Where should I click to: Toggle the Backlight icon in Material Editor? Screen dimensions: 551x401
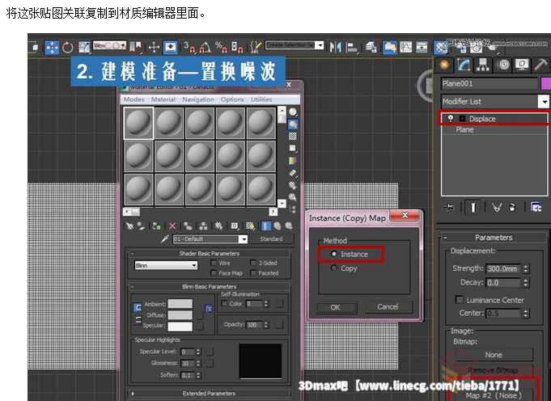pos(293,125)
